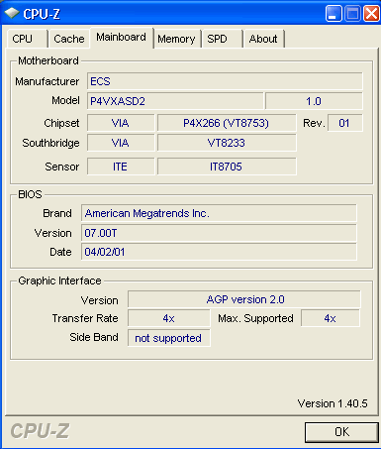Close the CPU-Z window
Screen dimensions: 381x449
[372, 14]
